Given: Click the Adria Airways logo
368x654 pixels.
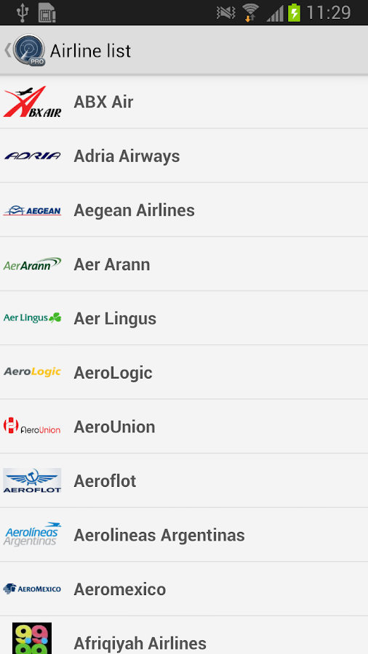Looking at the screenshot, I should click(x=32, y=156).
